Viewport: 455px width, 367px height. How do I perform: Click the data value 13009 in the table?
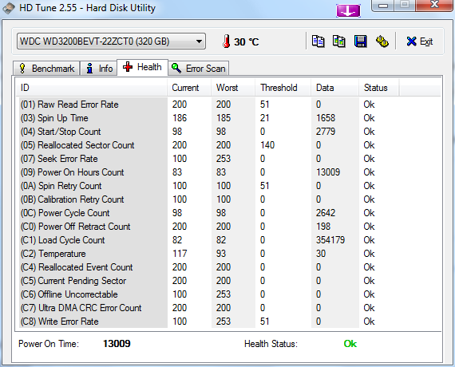coord(328,172)
